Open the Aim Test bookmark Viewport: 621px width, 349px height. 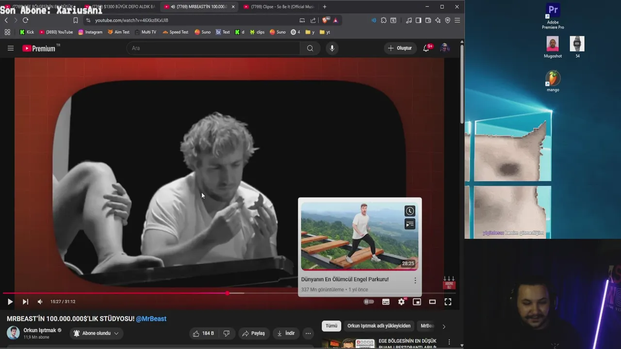coord(118,32)
